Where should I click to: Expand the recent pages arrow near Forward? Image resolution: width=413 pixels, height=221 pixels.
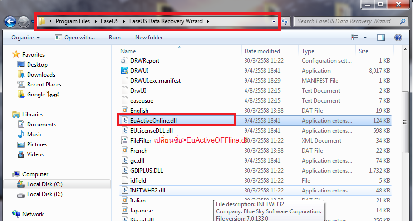point(33,22)
